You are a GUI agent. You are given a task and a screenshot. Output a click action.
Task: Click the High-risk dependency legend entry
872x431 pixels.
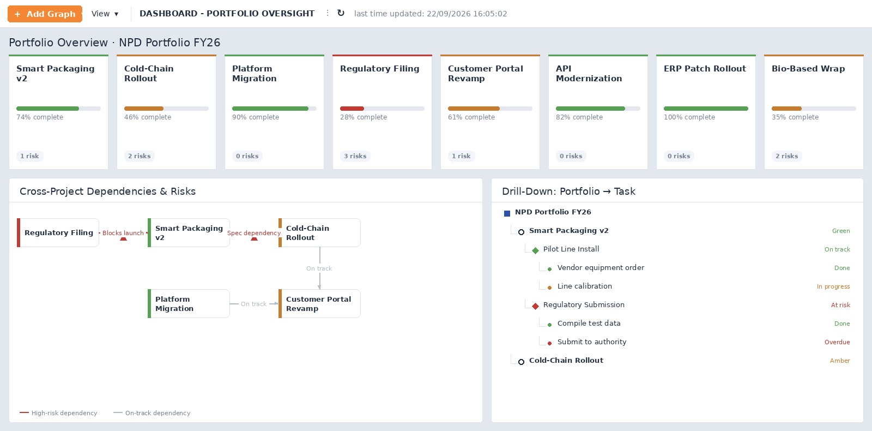tap(58, 413)
